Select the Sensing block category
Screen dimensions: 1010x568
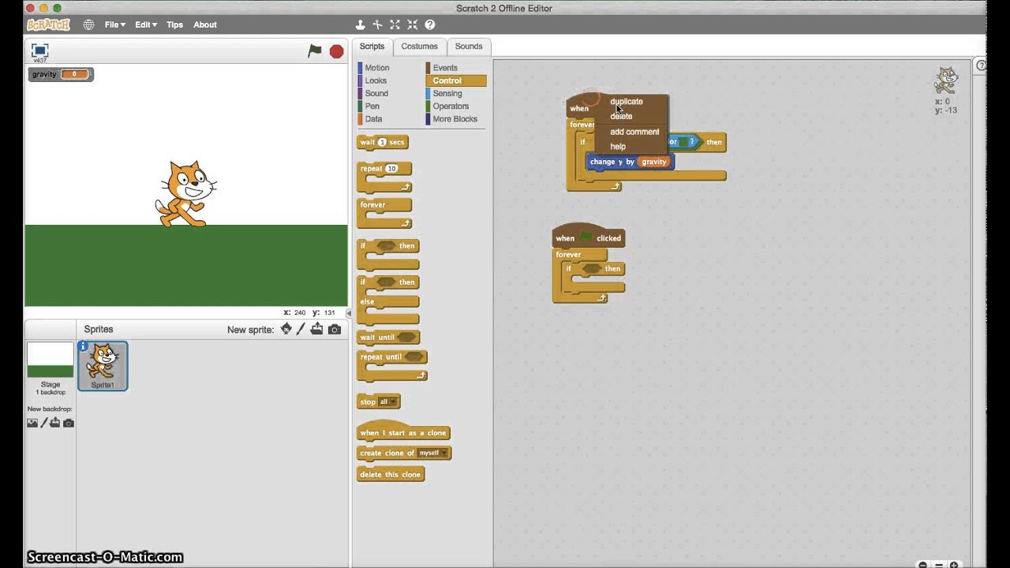coord(447,93)
